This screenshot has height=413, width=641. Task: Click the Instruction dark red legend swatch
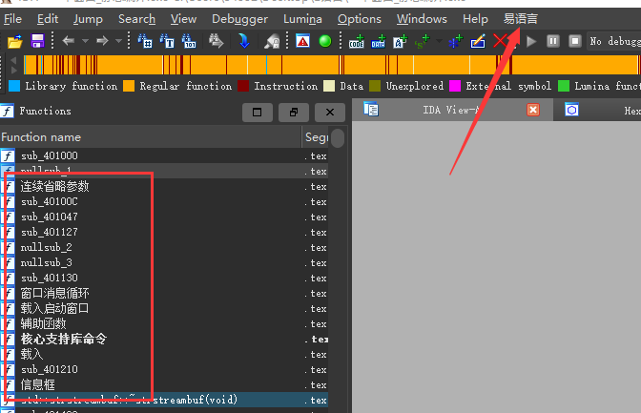(x=243, y=86)
